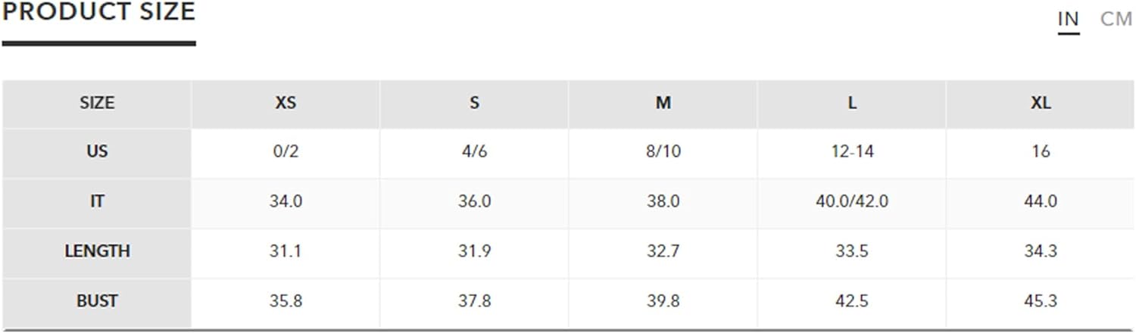The image size is (1136, 333).
Task: Click the M bust value 39.8
Action: tap(663, 301)
